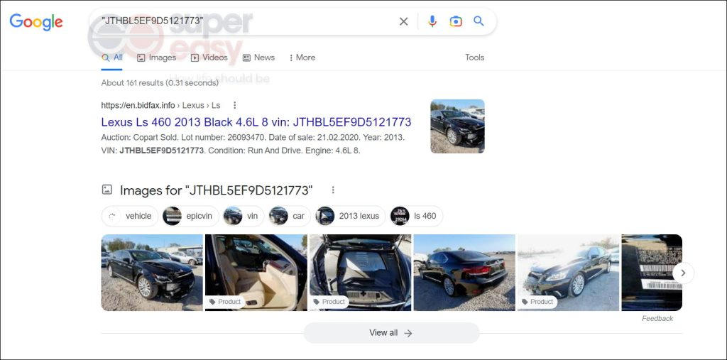This screenshot has width=727, height=360.
Task: Click the blue magnifier search icon
Action: (x=479, y=21)
